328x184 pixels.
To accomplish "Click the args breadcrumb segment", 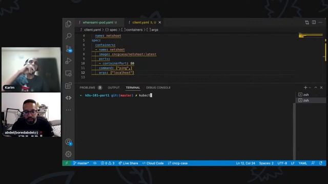I will tap(153, 30).
